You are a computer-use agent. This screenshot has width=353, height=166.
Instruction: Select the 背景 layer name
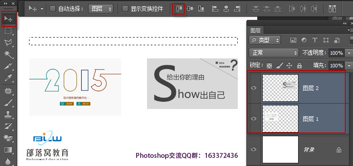tap(309, 150)
